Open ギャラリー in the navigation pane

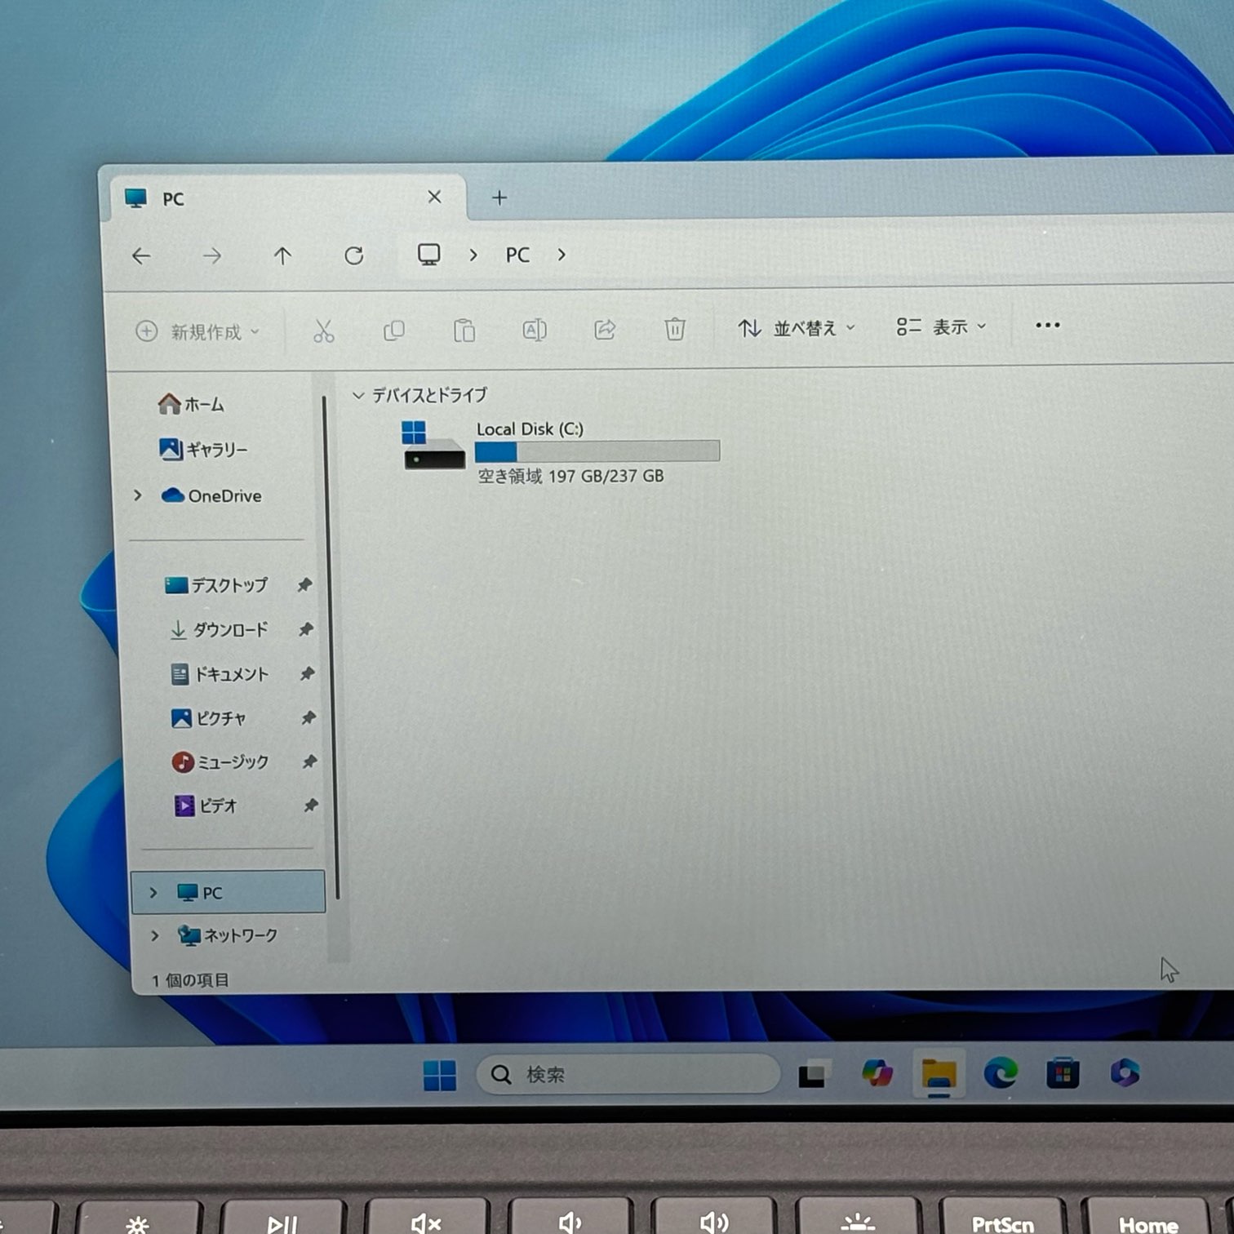coord(203,449)
